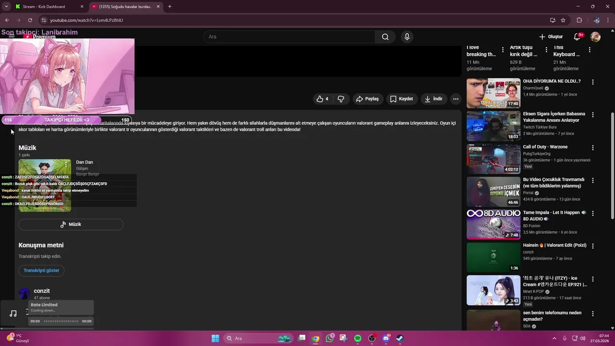Click the YouTube search field
Screen dimensions: 615x346
tap(289, 37)
